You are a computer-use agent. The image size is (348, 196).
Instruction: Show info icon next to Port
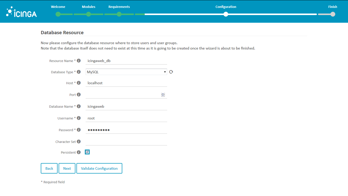(x=79, y=95)
